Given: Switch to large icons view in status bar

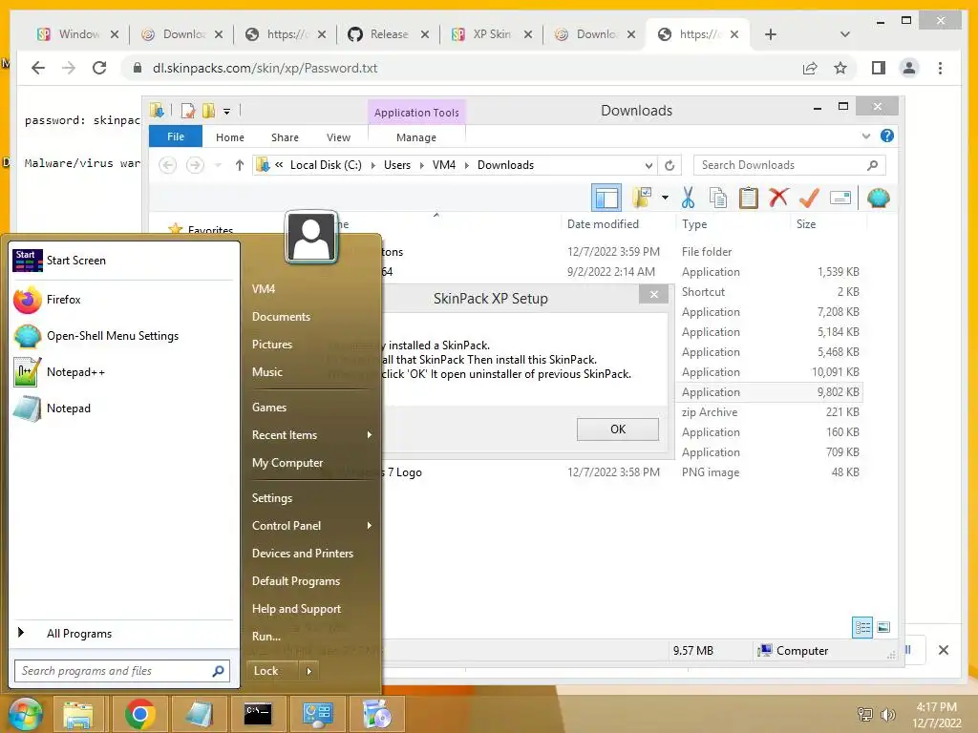Looking at the screenshot, I should coord(883,628).
